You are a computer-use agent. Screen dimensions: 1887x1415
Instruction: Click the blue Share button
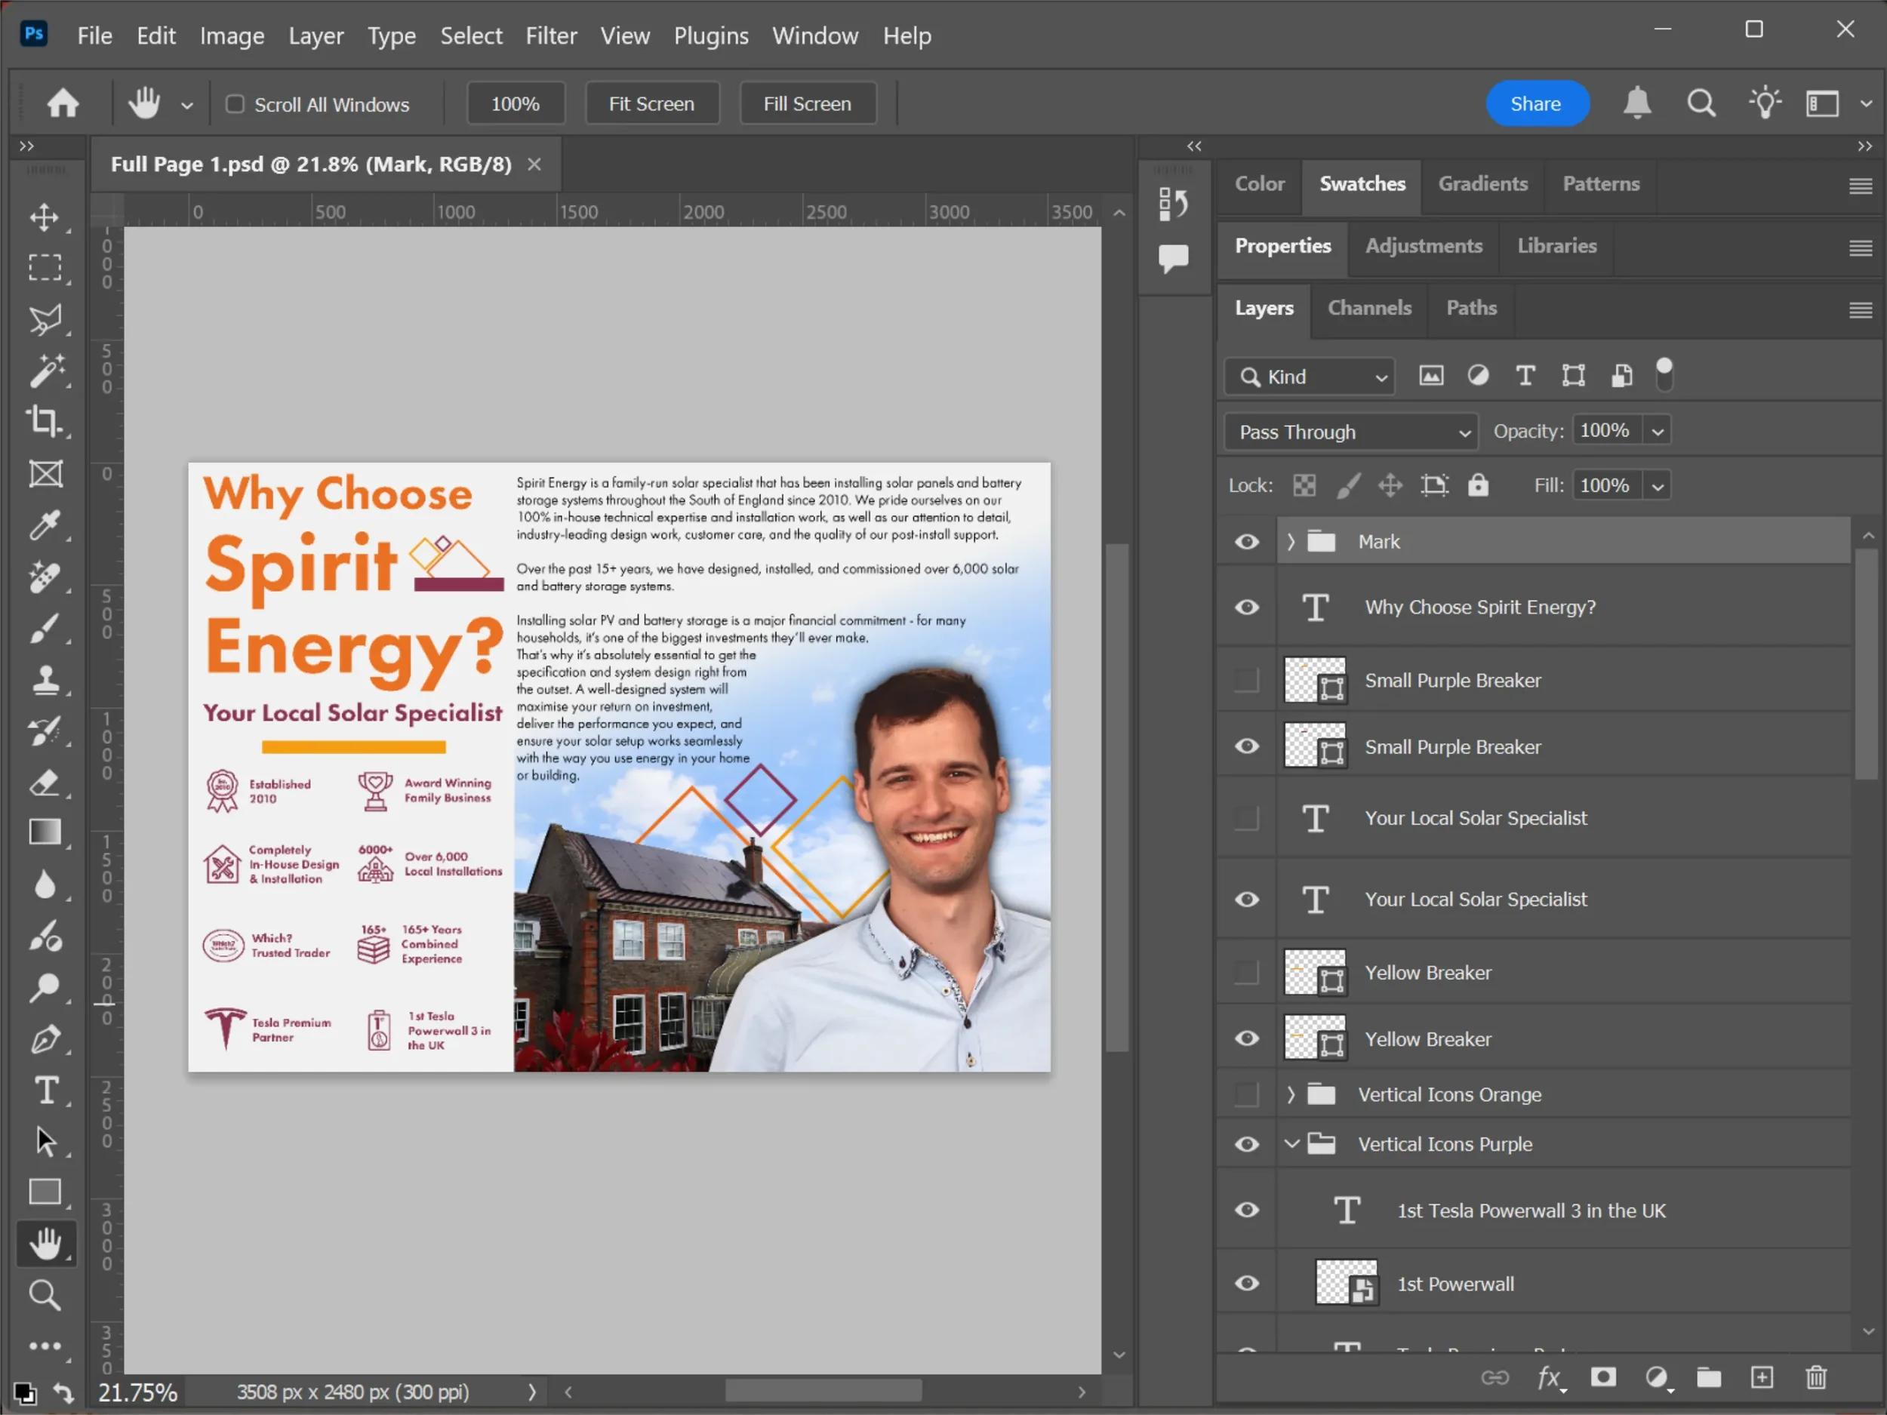click(x=1535, y=104)
